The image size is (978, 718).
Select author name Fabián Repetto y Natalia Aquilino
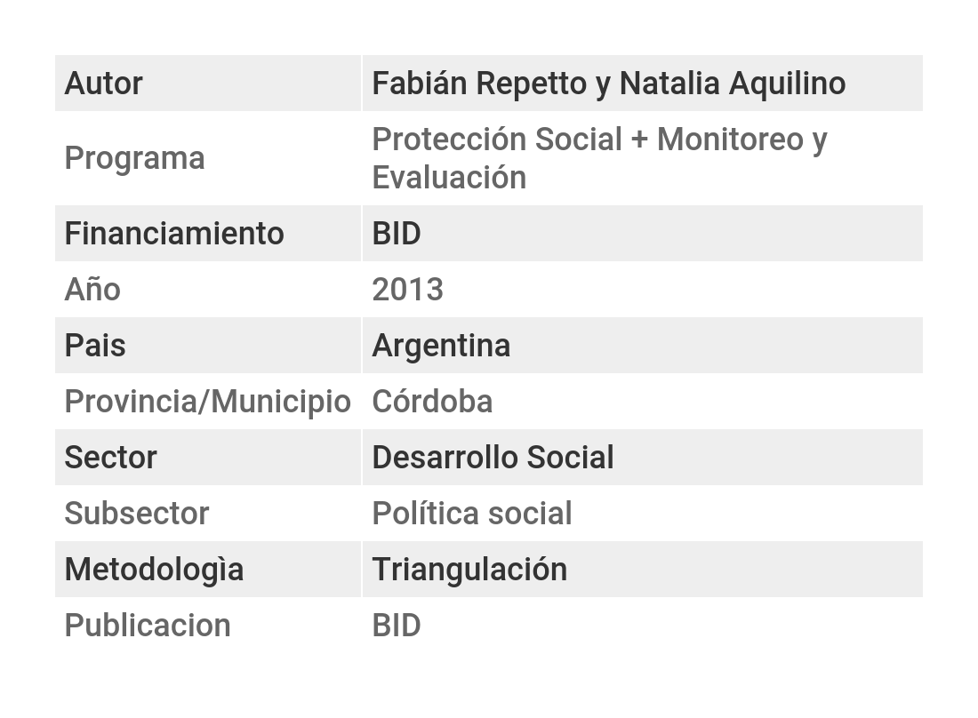(608, 84)
